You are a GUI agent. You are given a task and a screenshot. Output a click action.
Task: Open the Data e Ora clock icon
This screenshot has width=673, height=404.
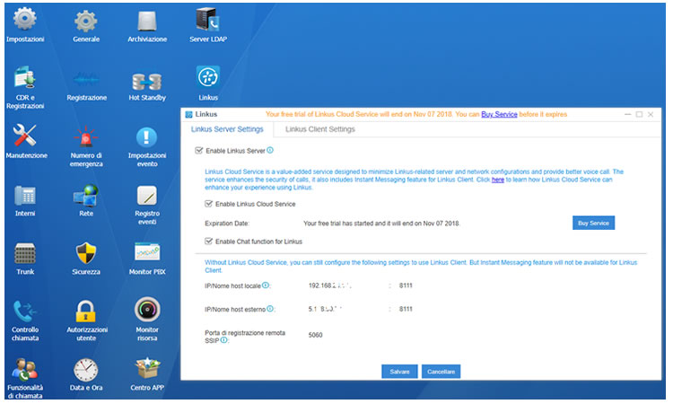[86, 370]
